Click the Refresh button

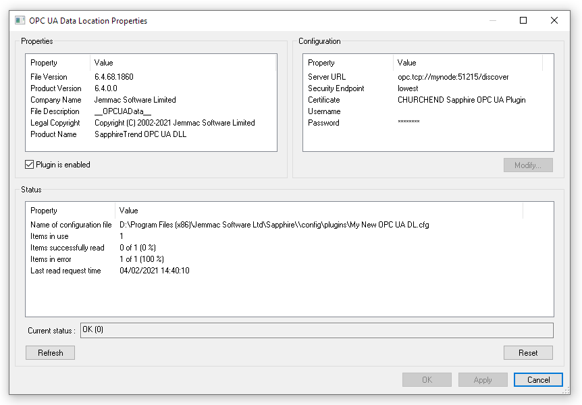point(50,352)
